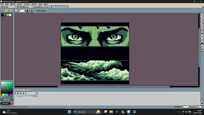This screenshot has height=115, width=204.
Task: Click the brush size field
Action: 22,11
